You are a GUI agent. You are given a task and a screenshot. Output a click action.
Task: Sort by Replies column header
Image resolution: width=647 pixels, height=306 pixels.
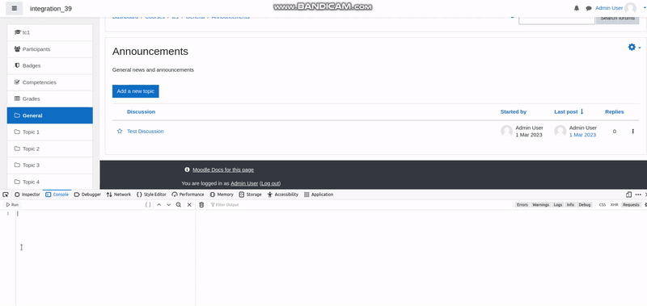[x=615, y=111]
